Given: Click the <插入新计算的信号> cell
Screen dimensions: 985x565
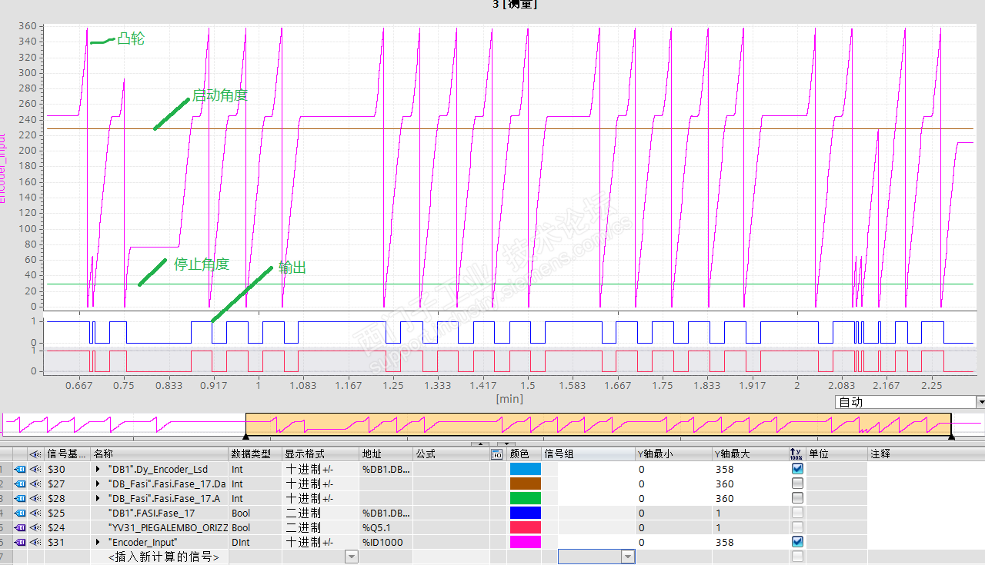Looking at the screenshot, I should [x=160, y=557].
